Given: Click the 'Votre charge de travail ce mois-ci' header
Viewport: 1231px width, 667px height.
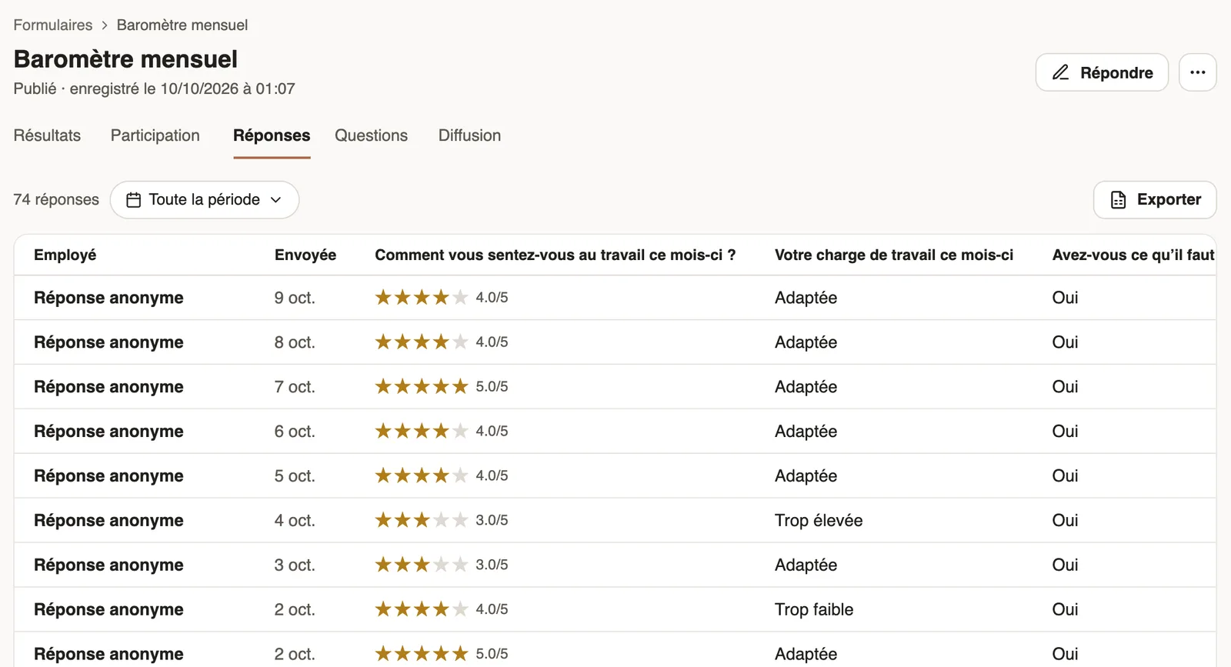Looking at the screenshot, I should 894,255.
